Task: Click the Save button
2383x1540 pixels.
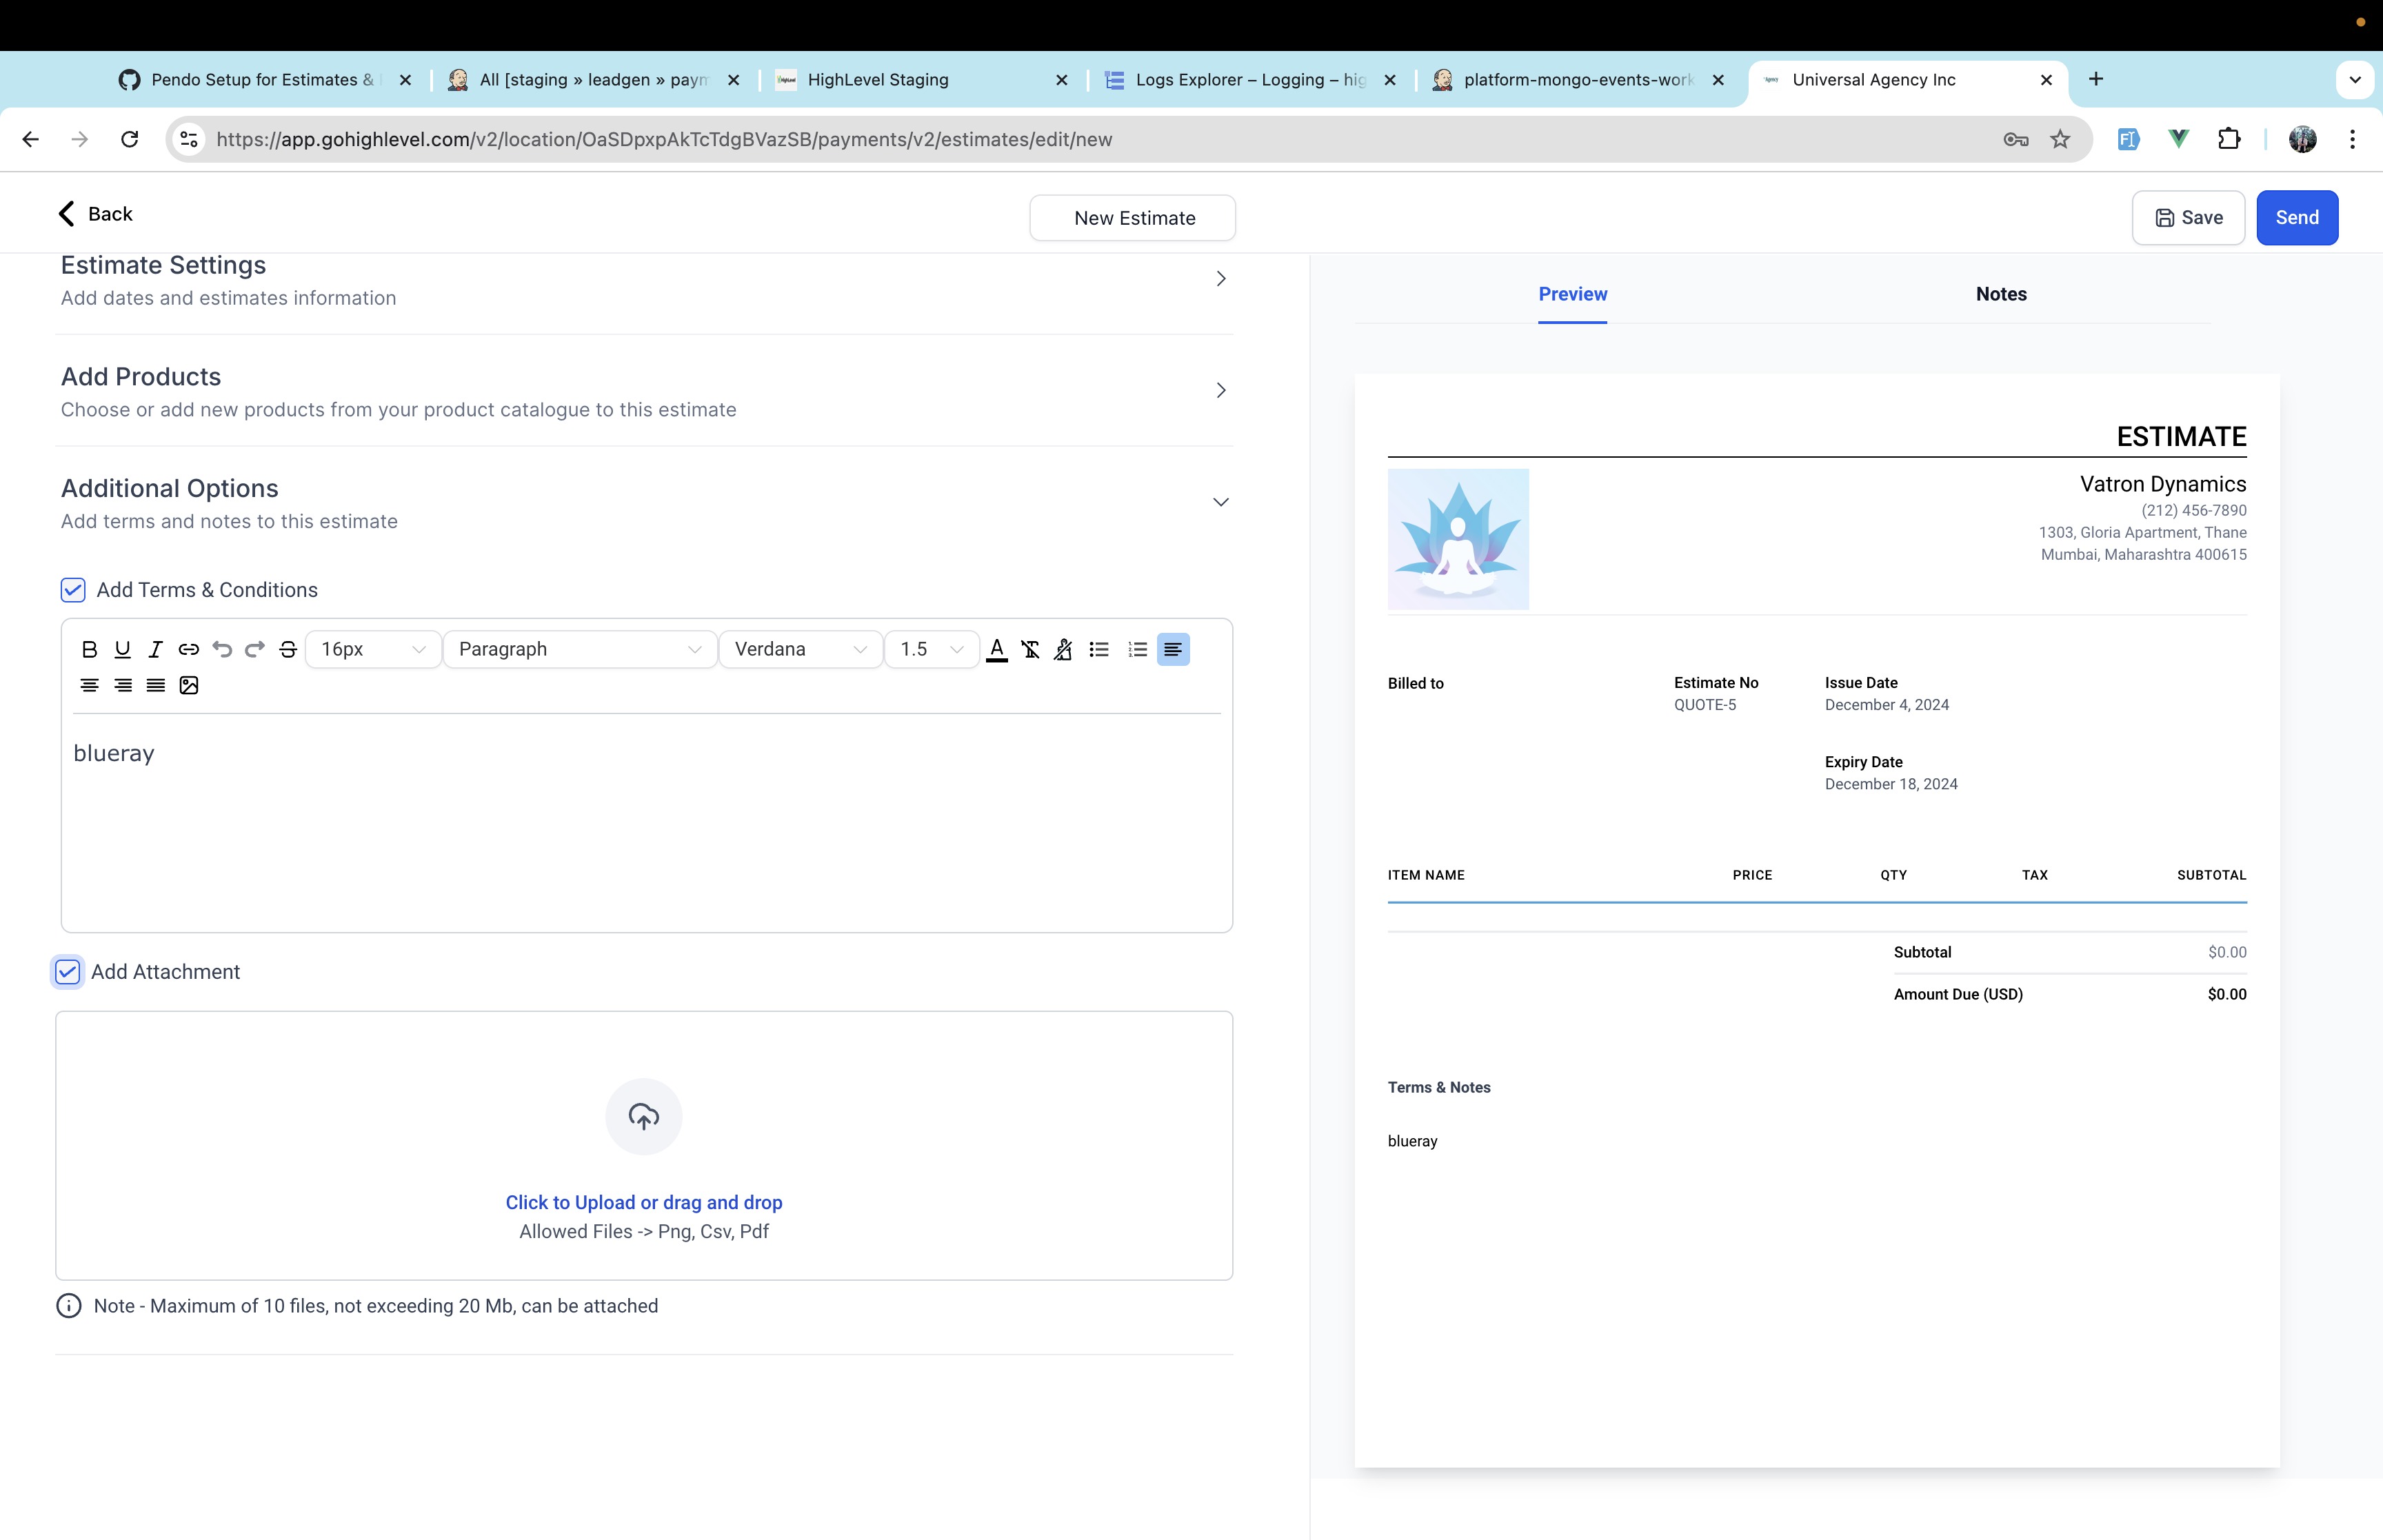Action: 2188,218
